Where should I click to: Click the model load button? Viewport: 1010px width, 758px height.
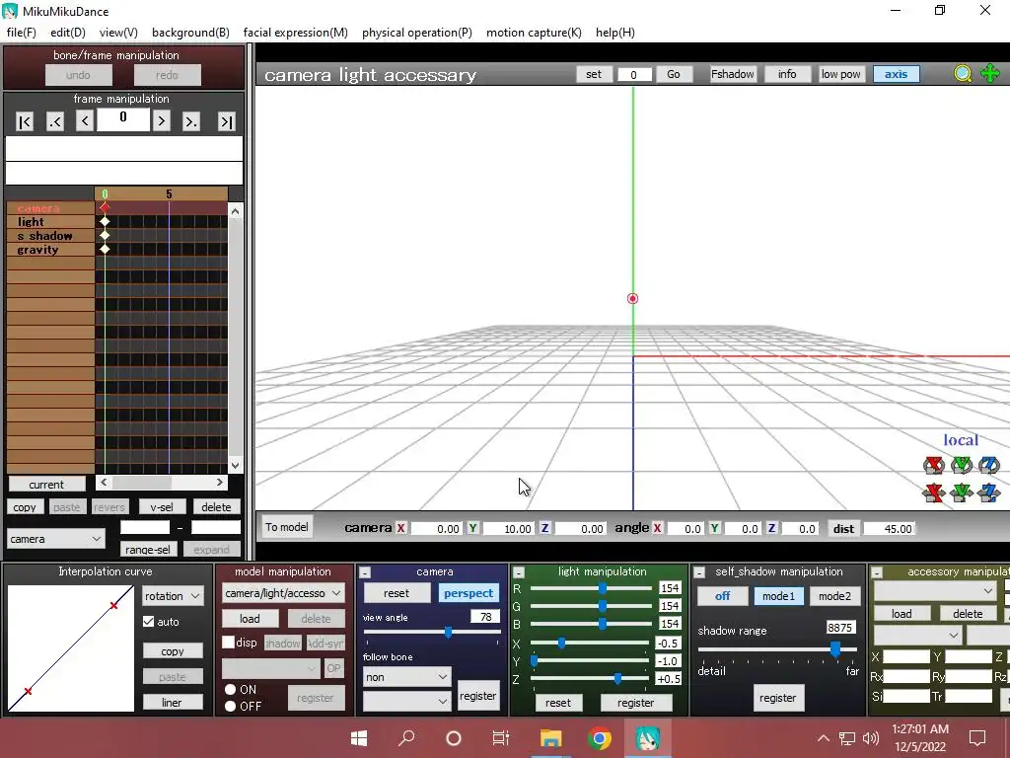(250, 619)
